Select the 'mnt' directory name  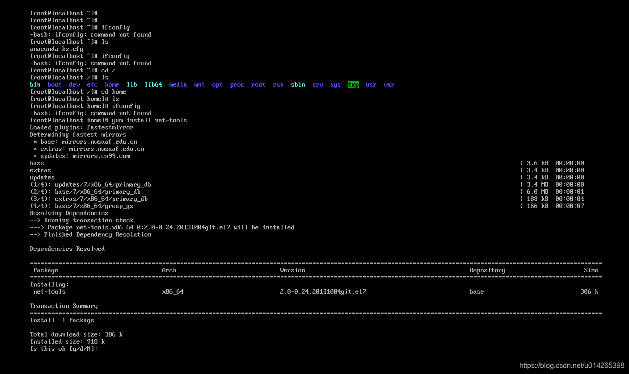tap(200, 85)
